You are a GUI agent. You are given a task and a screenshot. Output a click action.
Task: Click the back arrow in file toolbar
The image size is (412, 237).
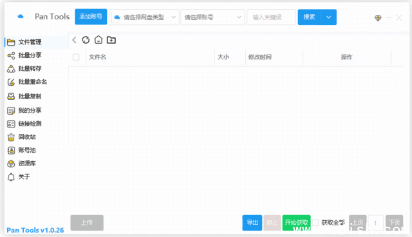[75, 40]
